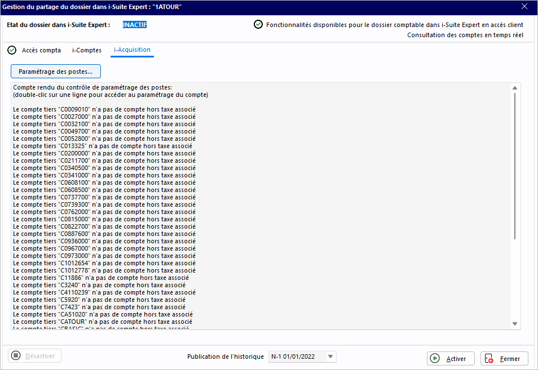Click the Activer button label

(x=456, y=359)
